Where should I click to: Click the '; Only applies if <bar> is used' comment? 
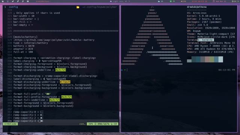[x=37, y=13]
